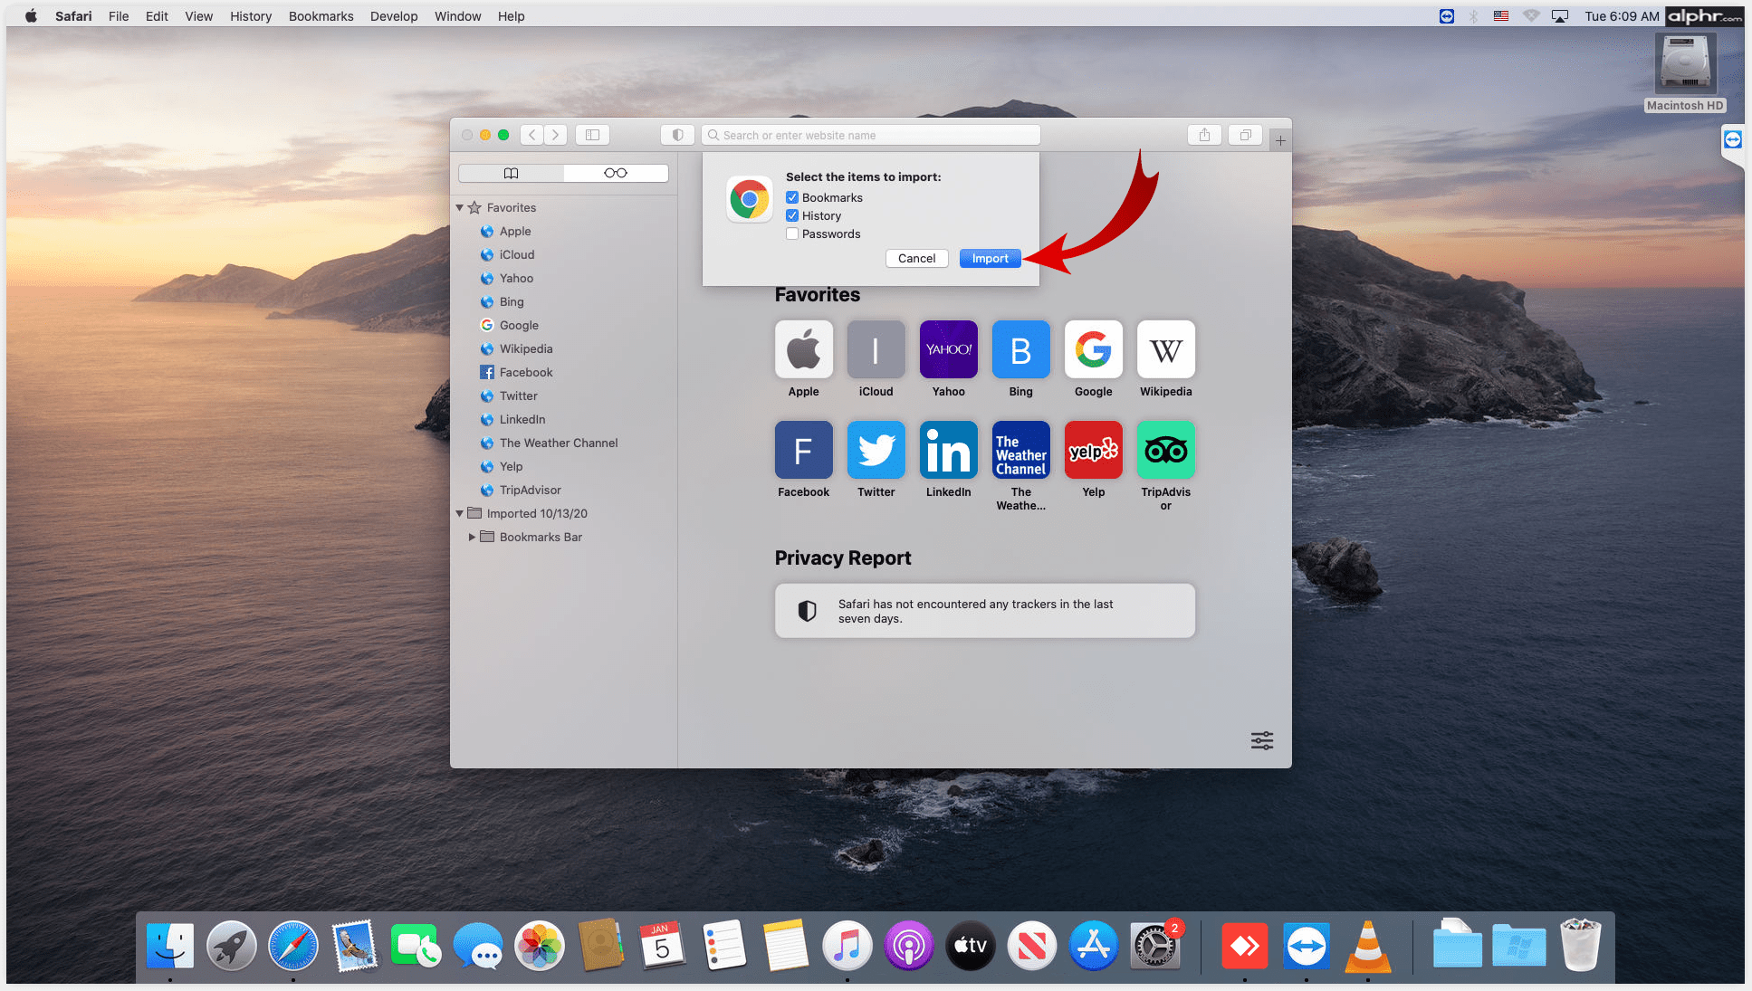Cancel the import dialog
This screenshot has height=991, width=1752.
click(x=916, y=259)
